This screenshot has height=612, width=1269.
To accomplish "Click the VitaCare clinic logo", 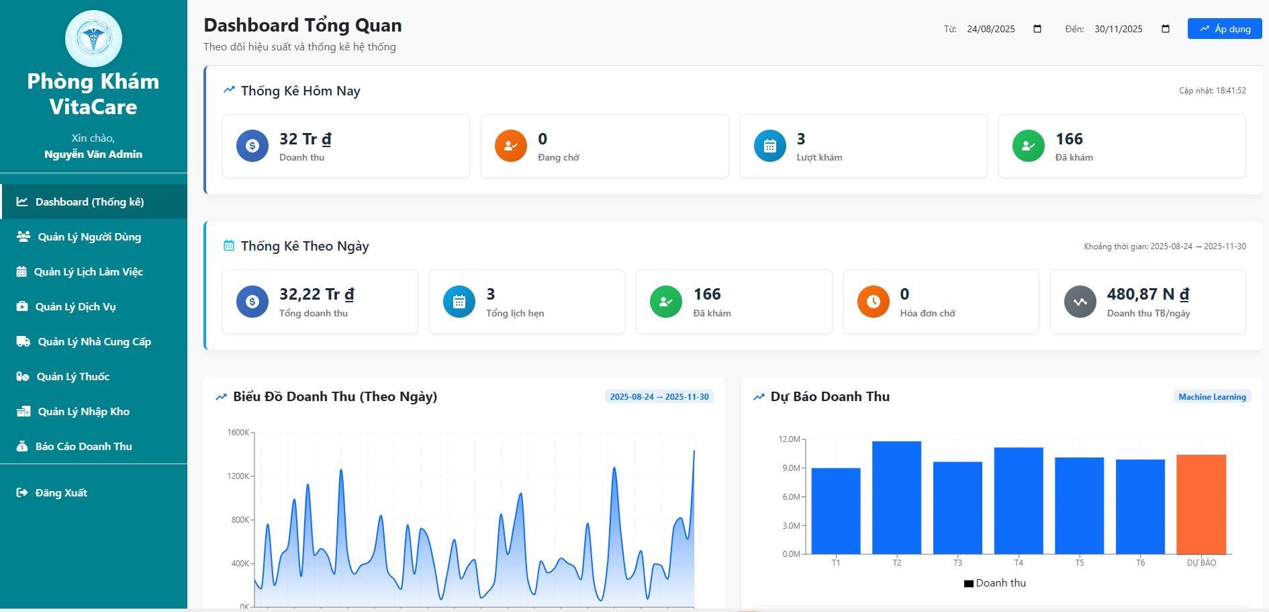I will [93, 38].
